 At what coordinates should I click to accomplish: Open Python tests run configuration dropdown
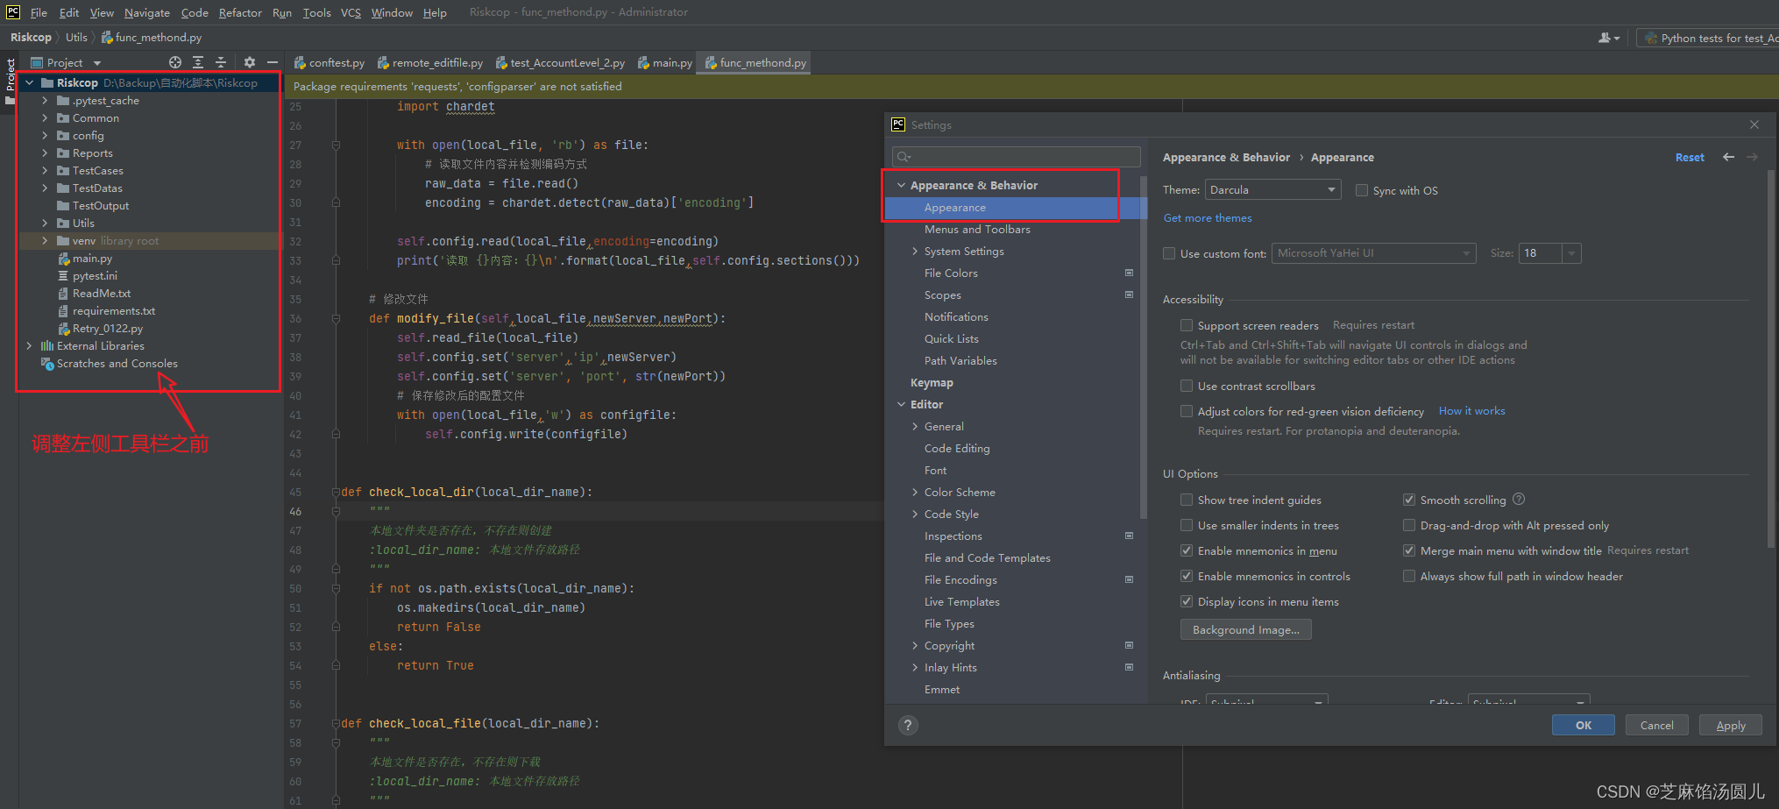[x=1709, y=38]
